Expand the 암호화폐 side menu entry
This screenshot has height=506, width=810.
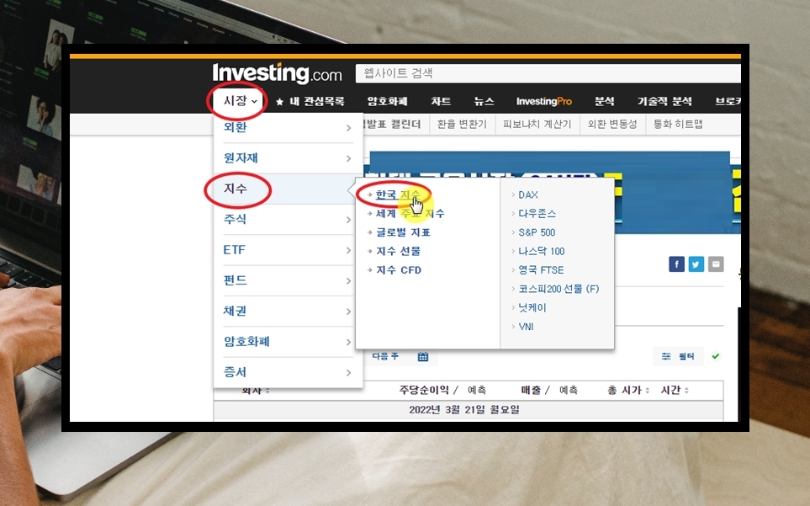288,342
